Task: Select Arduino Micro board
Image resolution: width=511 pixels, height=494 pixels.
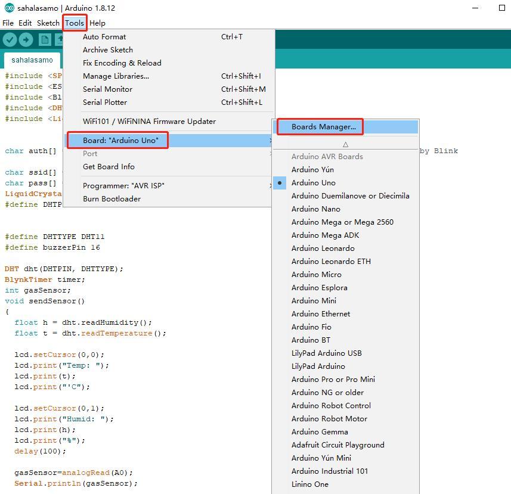Action: point(345,275)
